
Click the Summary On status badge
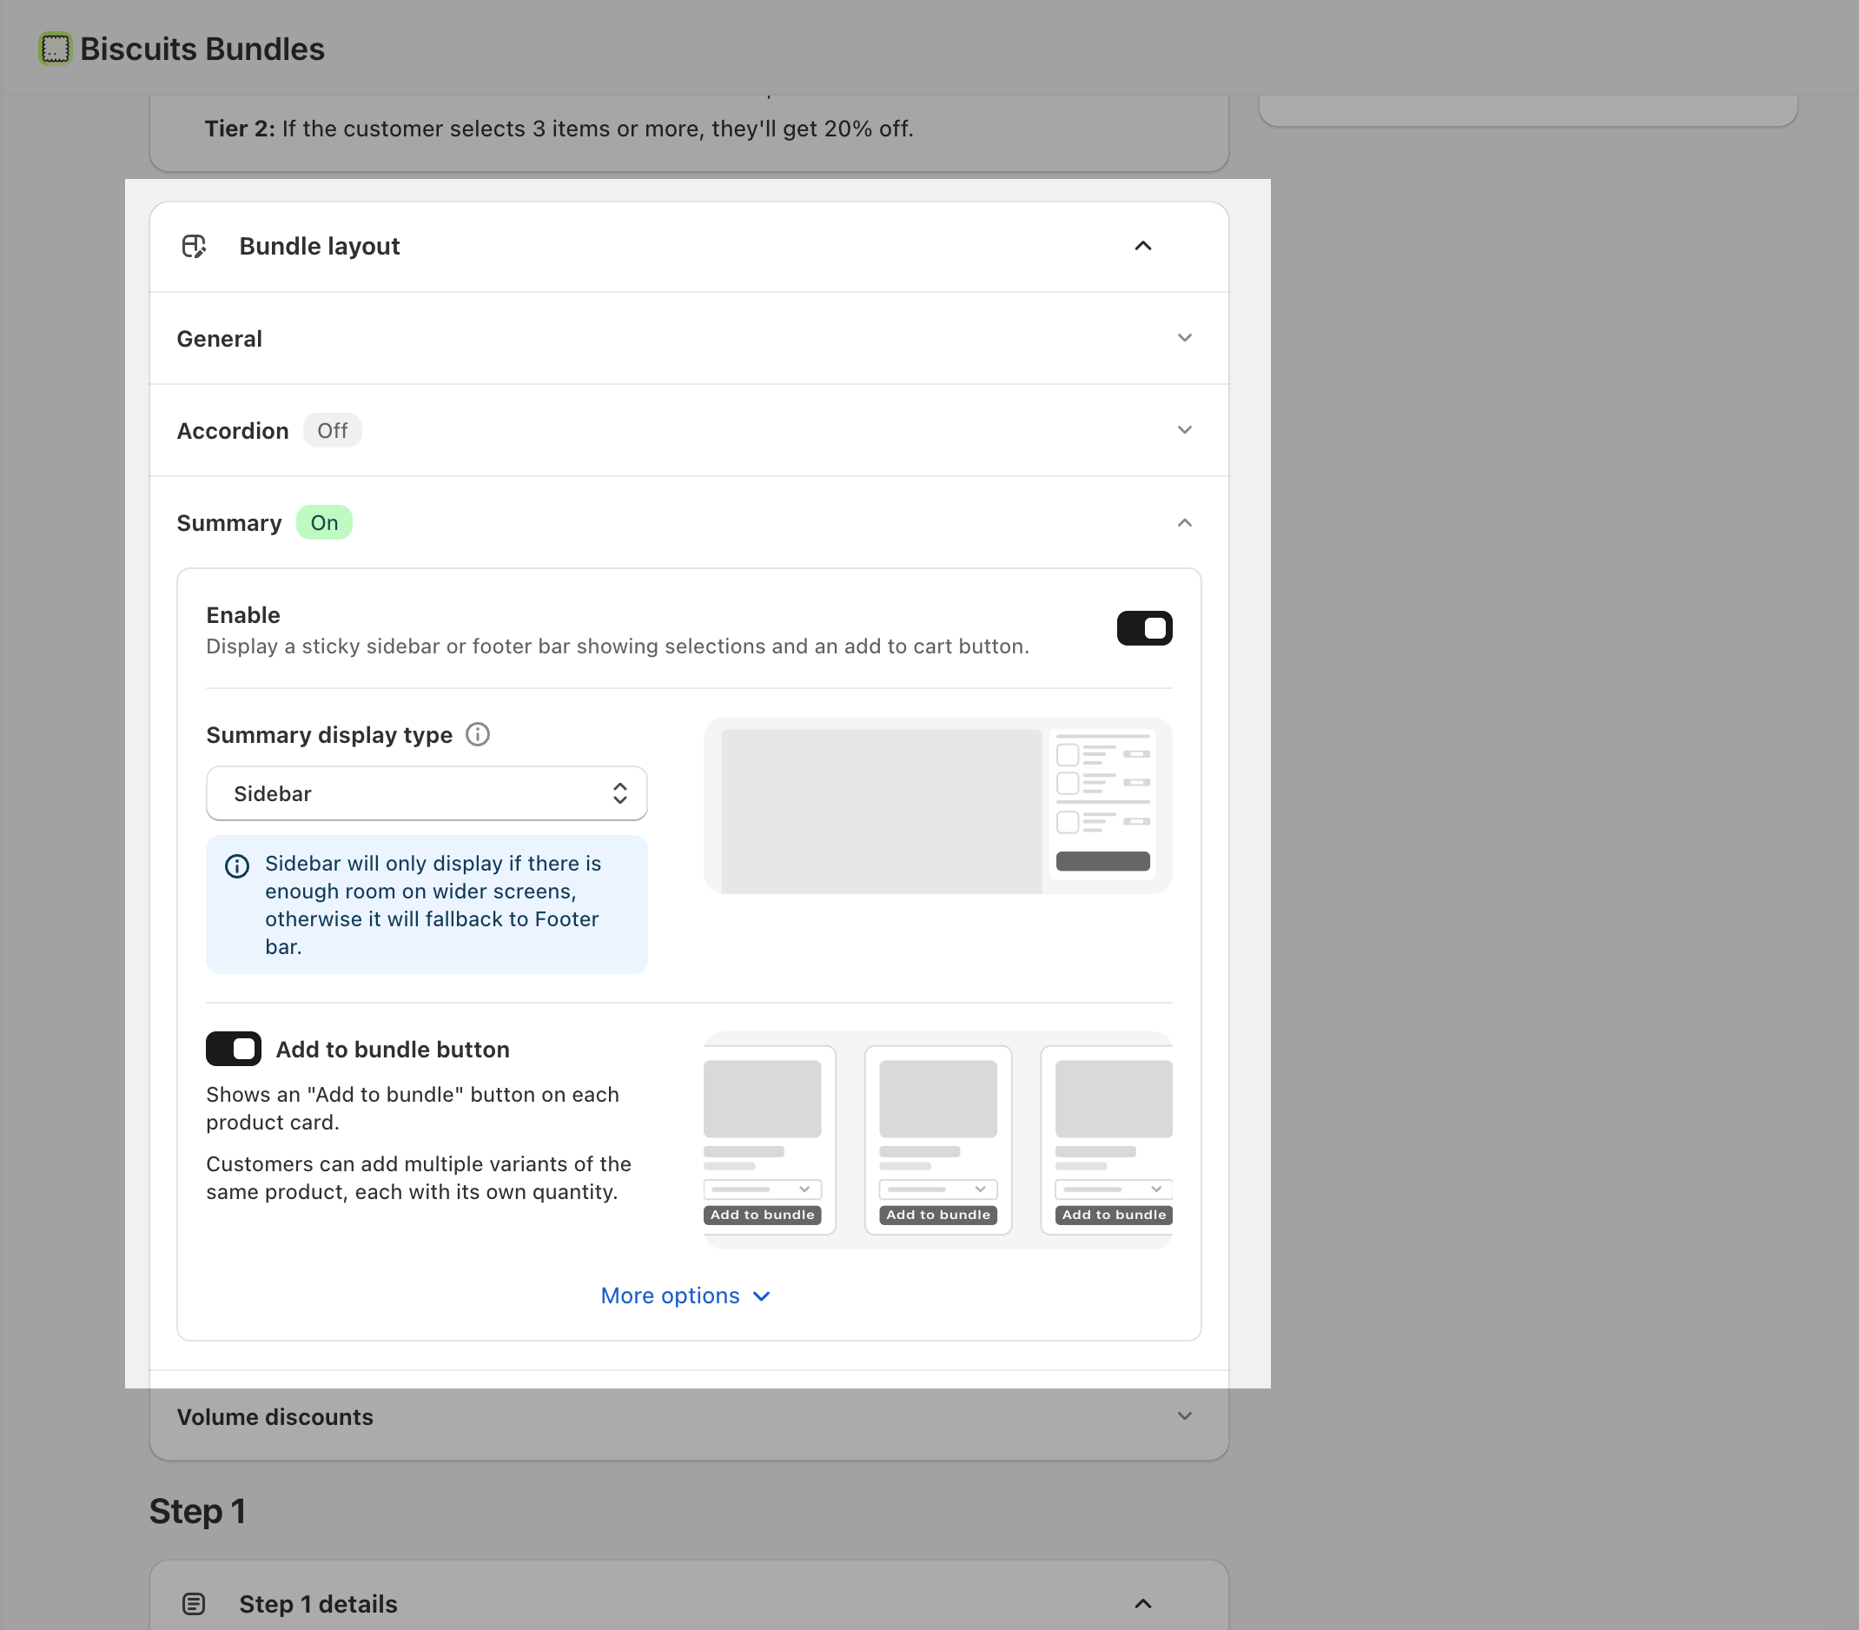click(325, 523)
